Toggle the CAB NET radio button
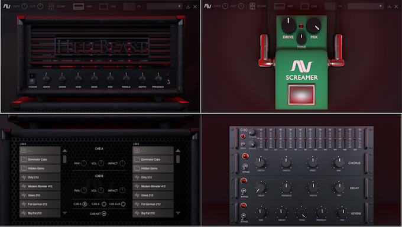Screen dimensions: 402x227 click(104, 213)
